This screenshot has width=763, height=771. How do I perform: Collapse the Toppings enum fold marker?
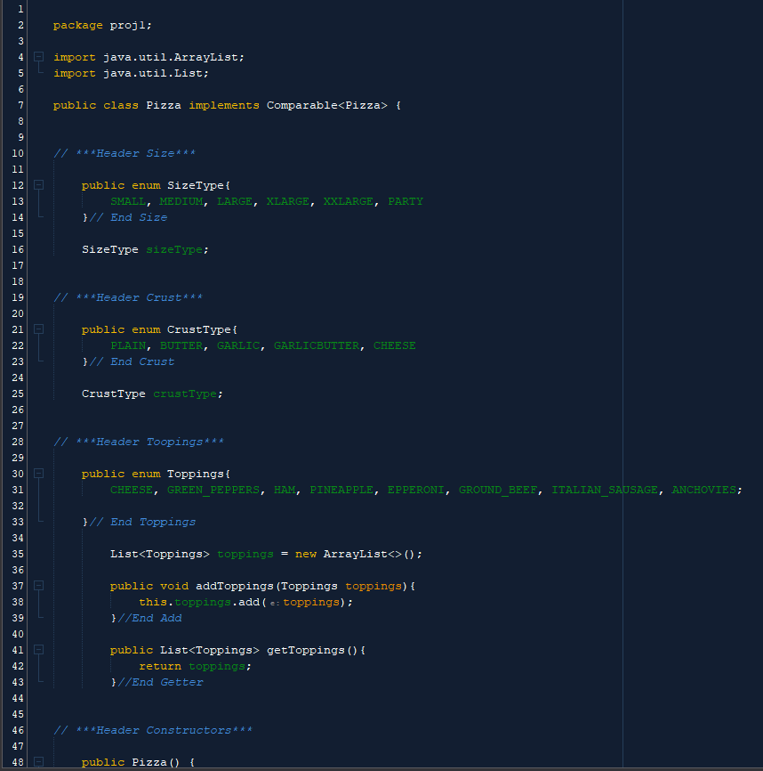37,473
